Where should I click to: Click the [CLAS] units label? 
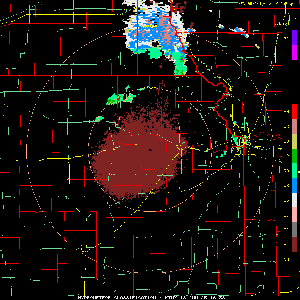282,23
